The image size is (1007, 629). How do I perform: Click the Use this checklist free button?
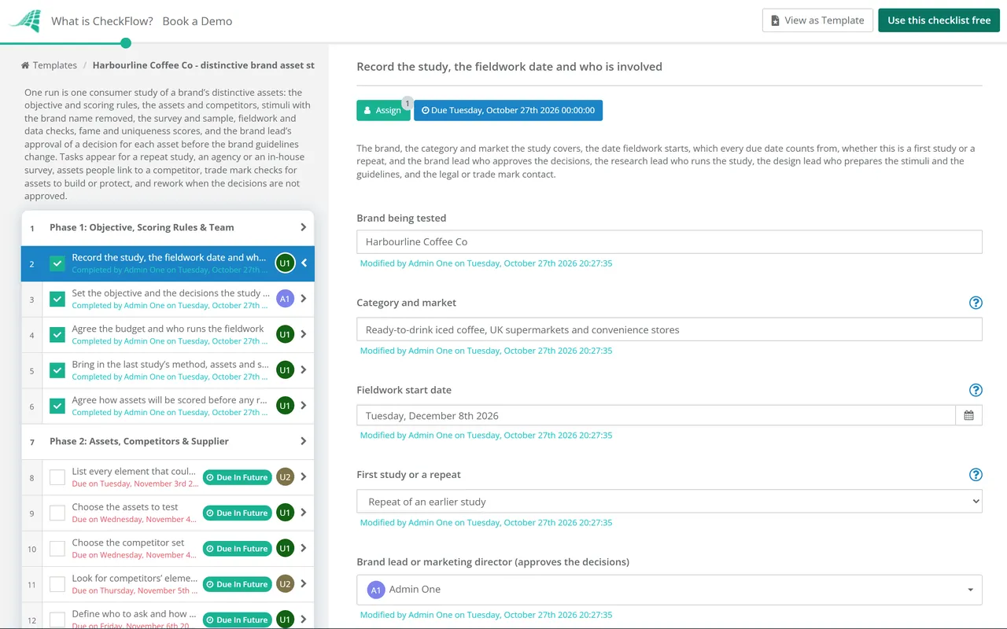(939, 20)
